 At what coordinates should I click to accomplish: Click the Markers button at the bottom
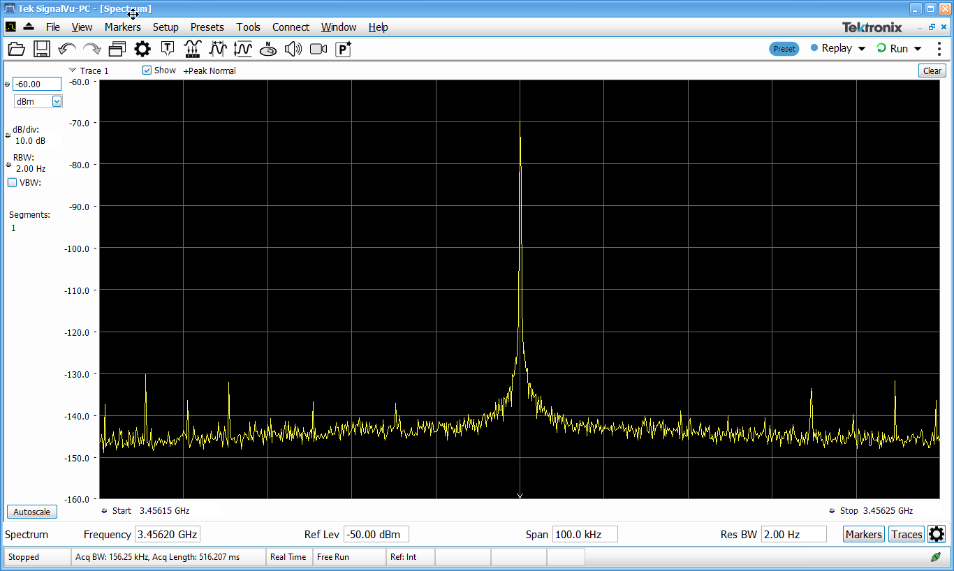(864, 535)
